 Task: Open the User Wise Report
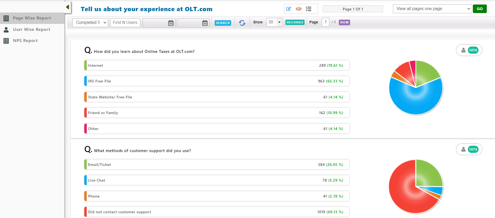(32, 30)
